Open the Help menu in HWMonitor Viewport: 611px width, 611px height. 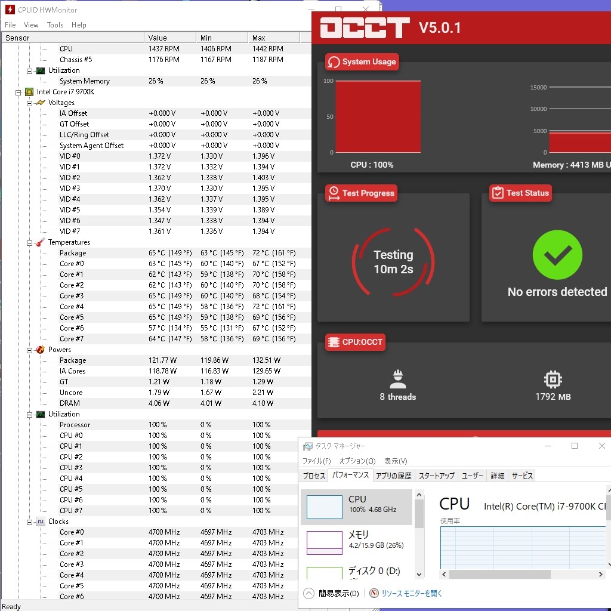[x=79, y=25]
